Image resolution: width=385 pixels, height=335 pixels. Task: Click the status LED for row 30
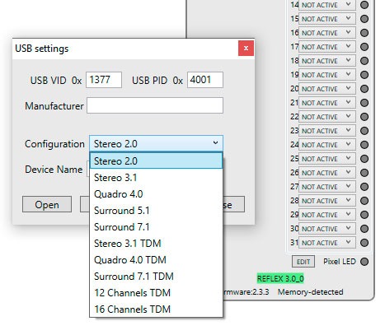pos(364,229)
